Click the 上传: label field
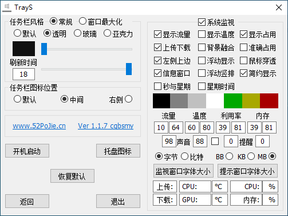The width and height of the screenshot is (288, 216). pyautogui.click(x=165, y=187)
